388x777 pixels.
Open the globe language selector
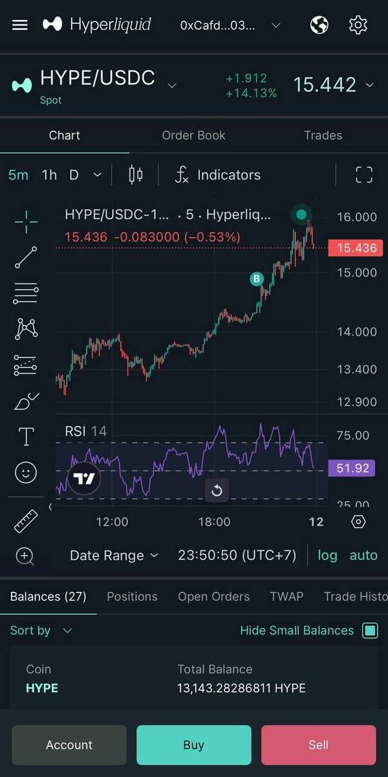pos(319,25)
